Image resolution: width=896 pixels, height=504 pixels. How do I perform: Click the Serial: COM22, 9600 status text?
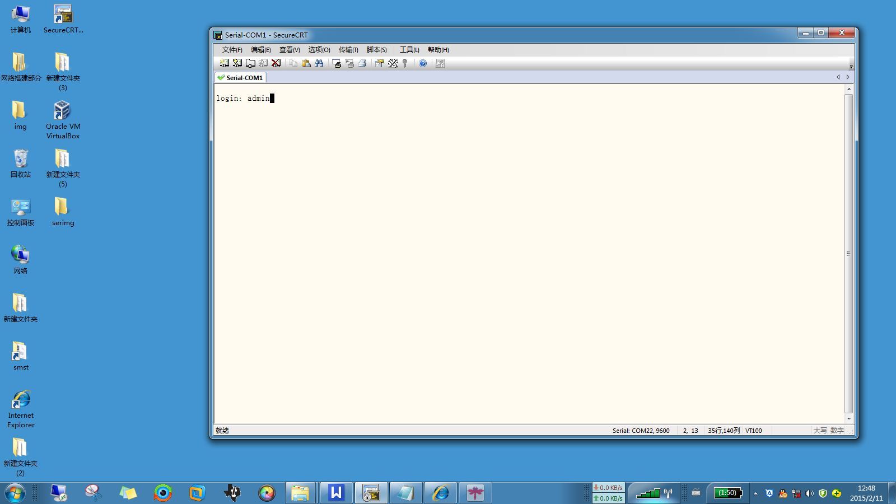pos(641,431)
